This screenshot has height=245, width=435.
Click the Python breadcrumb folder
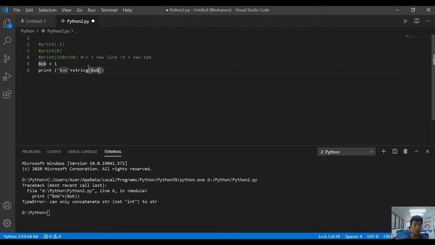pyautogui.click(x=27, y=31)
